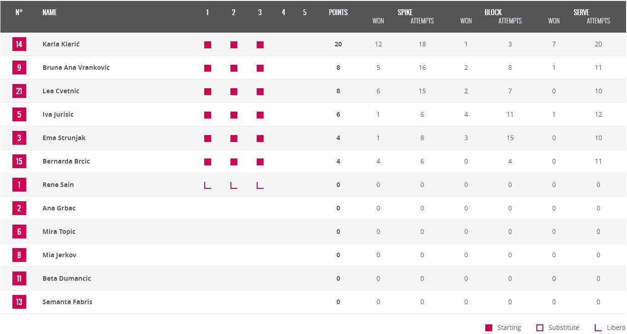Select player name Ema Strunjak
627x334 pixels.
coord(64,138)
